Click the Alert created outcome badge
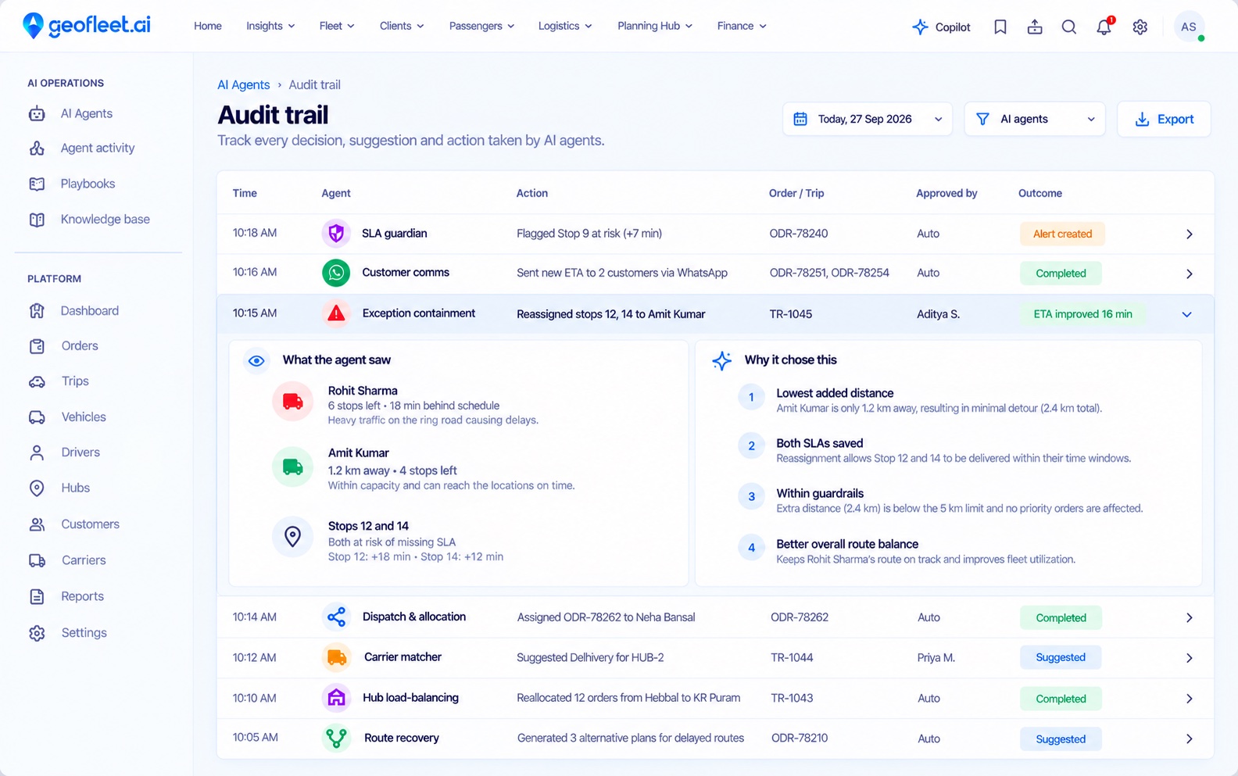 click(x=1062, y=234)
